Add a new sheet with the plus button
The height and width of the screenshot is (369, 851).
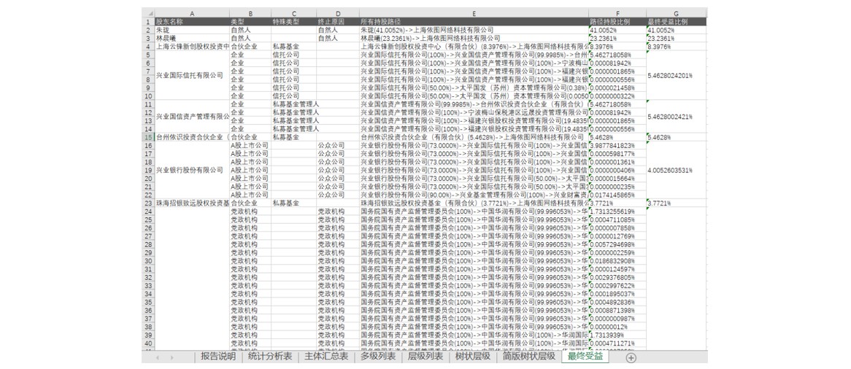pyautogui.click(x=631, y=357)
